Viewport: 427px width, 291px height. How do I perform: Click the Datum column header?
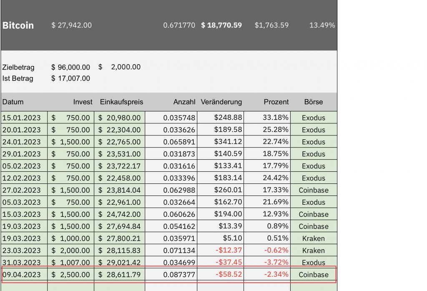[13, 102]
